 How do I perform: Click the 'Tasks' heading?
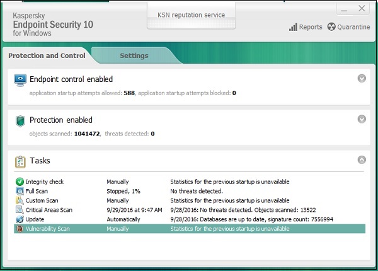(40, 161)
